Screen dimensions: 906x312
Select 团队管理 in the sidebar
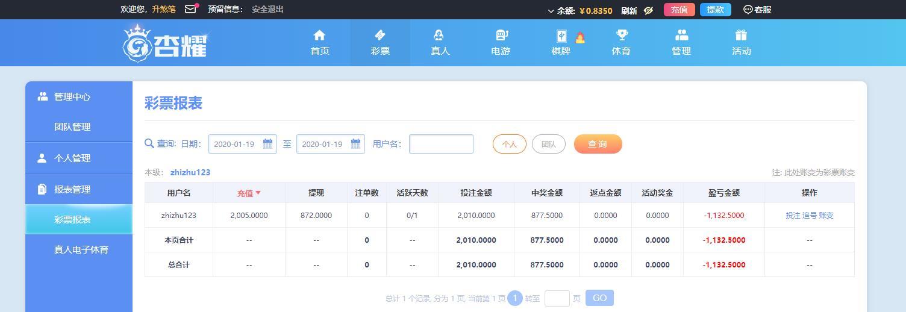coord(79,126)
